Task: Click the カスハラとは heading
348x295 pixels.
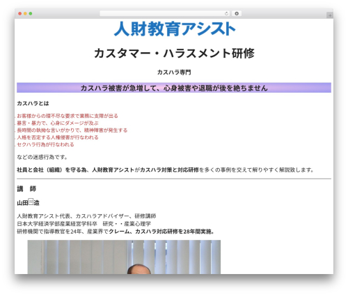Action: point(33,103)
